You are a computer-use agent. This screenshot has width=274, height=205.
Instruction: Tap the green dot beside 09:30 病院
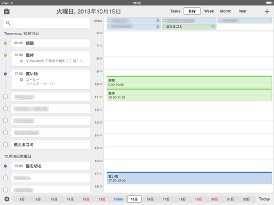5,43
